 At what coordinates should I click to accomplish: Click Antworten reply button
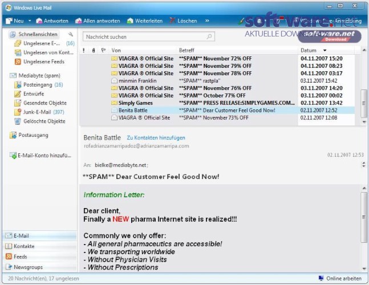(x=52, y=21)
